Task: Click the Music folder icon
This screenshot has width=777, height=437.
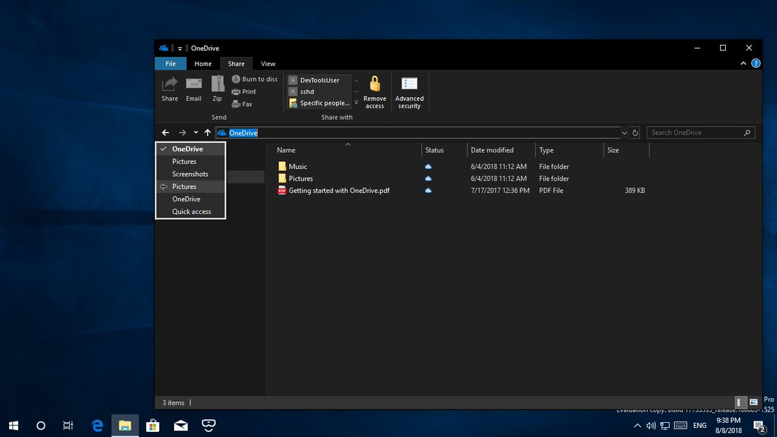Action: coord(282,166)
